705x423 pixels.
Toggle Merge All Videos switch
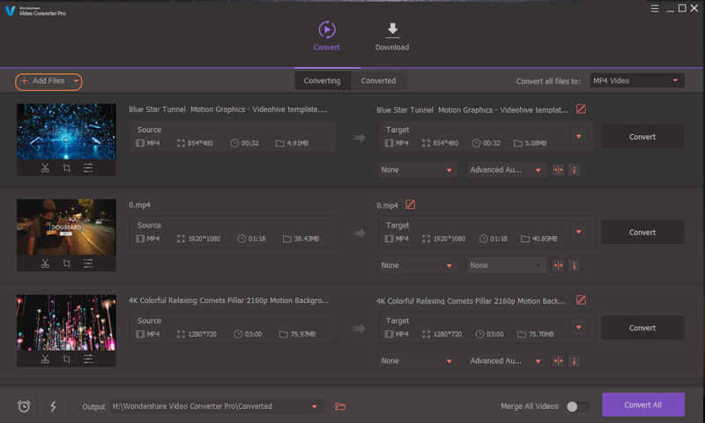(x=577, y=406)
